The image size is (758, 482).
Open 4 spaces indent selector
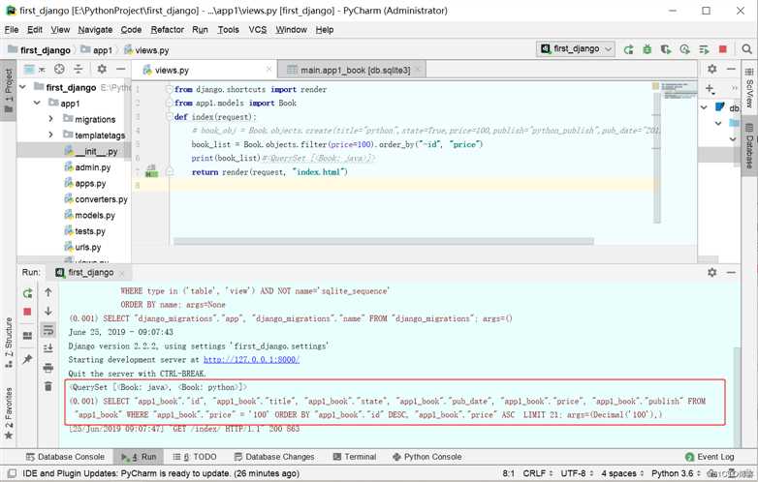(622, 473)
